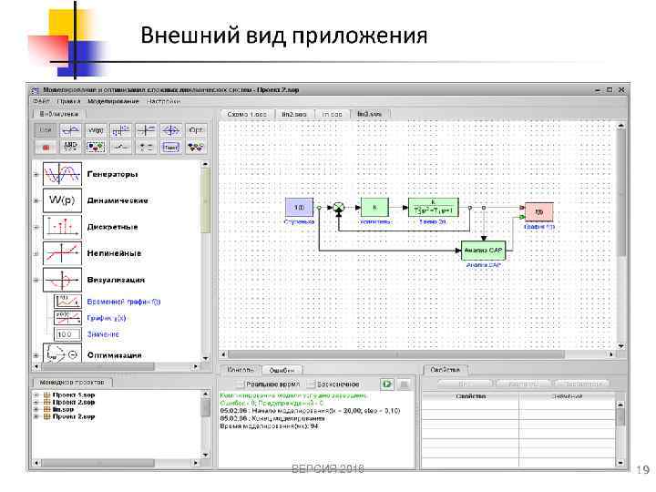The image size is (656, 492).
Task: Open the Настройки menu
Action: pyautogui.click(x=163, y=101)
